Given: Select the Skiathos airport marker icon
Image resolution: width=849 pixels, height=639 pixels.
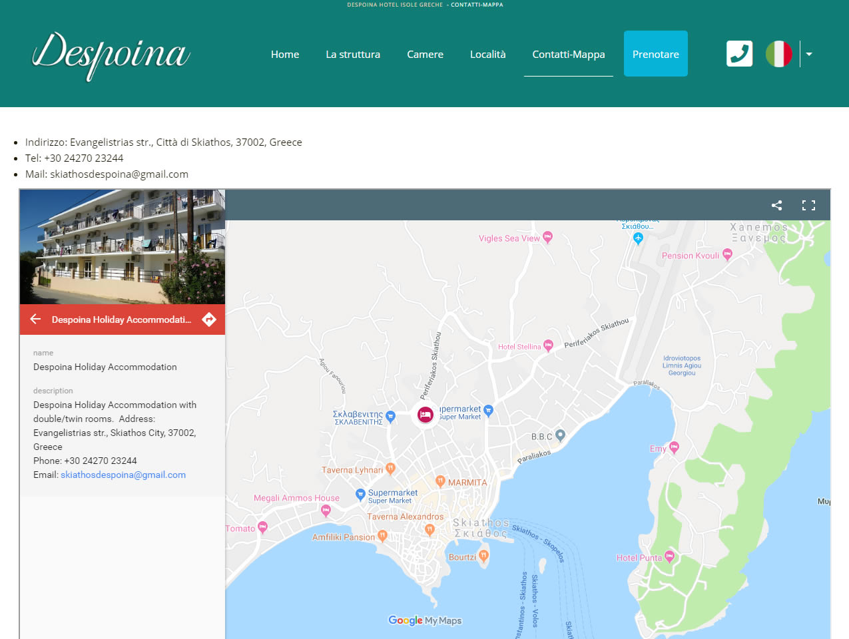Looking at the screenshot, I should (x=638, y=238).
